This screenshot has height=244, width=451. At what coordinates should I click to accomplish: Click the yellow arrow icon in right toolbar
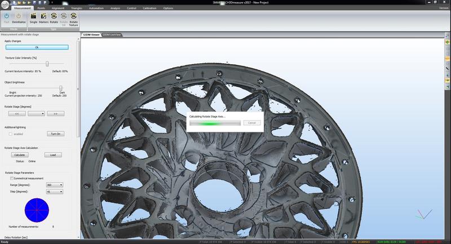[448, 81]
